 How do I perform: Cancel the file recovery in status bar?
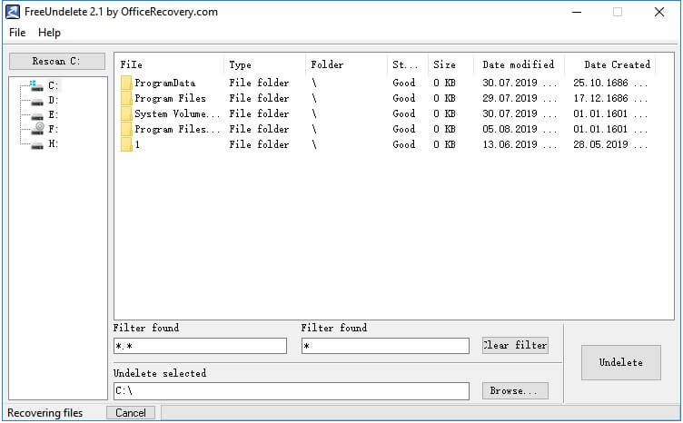coord(131,413)
